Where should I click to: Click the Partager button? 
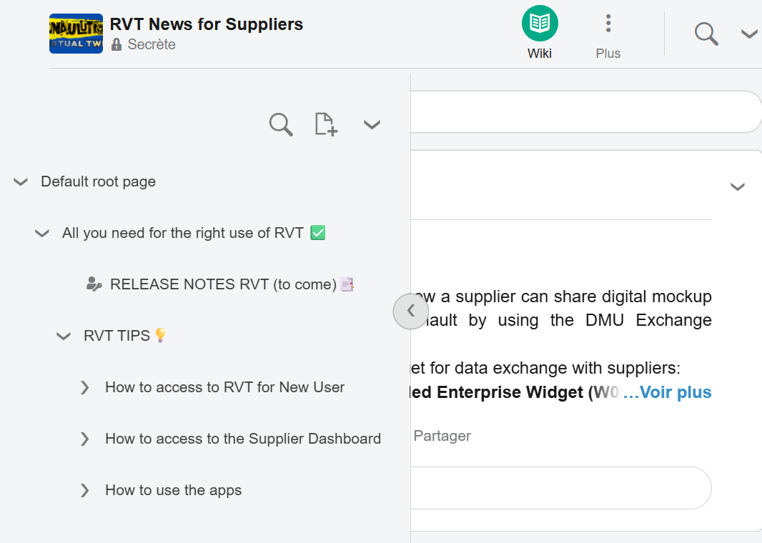point(442,436)
